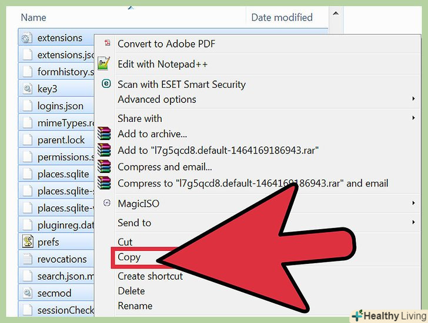The height and width of the screenshot is (323, 428).
Task: Select Copy from the context menu
Action: point(129,257)
